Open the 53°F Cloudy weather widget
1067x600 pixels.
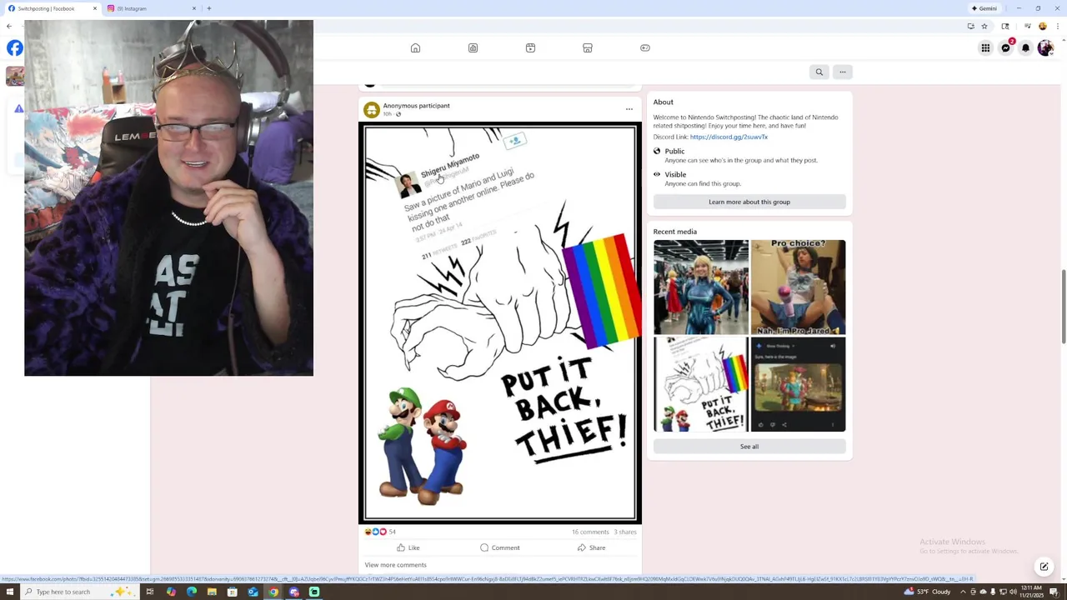coord(927,592)
